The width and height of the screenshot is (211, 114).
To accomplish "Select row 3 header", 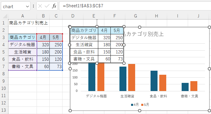I will tap(4, 38).
